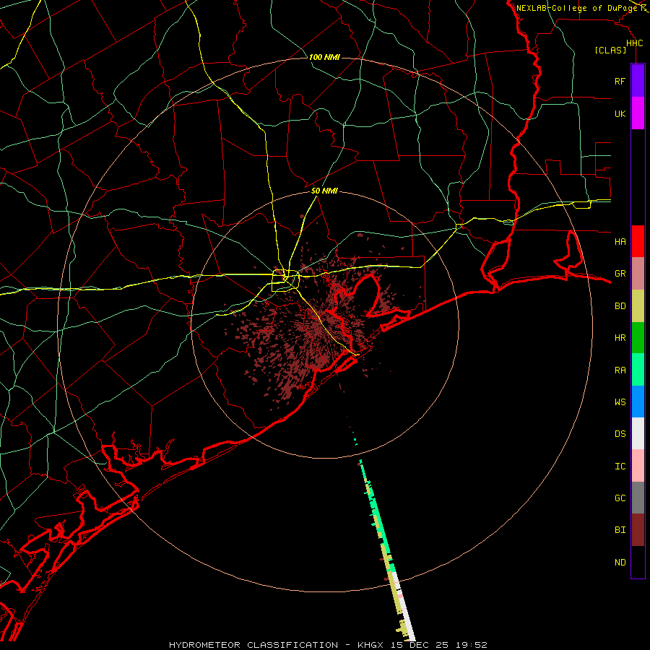
Task: Click the GC legend label
Action: click(x=620, y=498)
